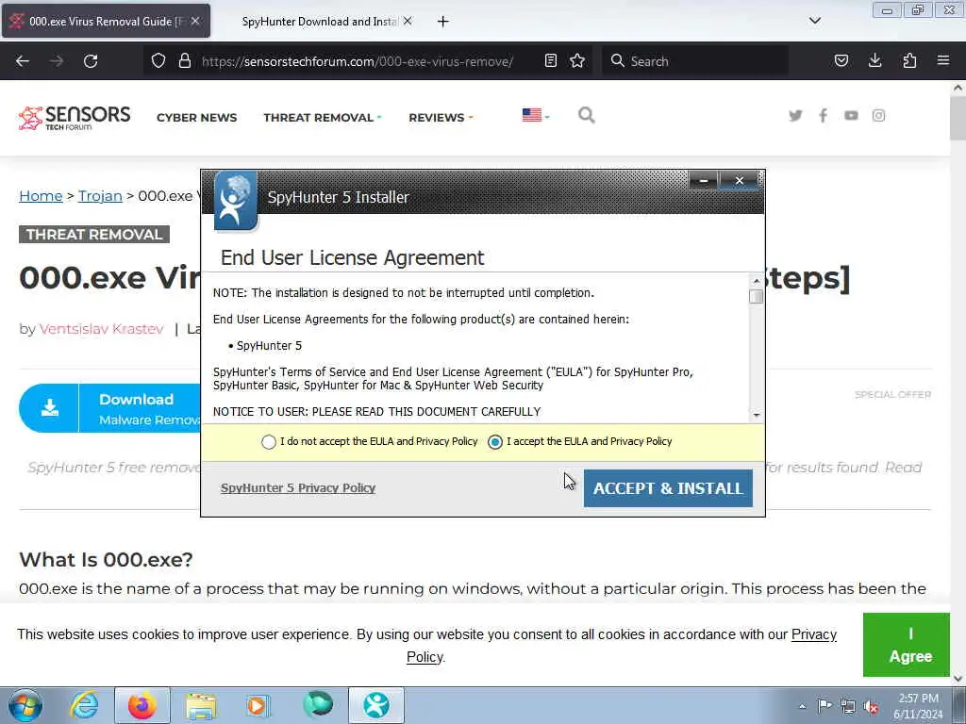This screenshot has width=966, height=724.
Task: Open the Instagram social icon
Action: click(x=878, y=115)
